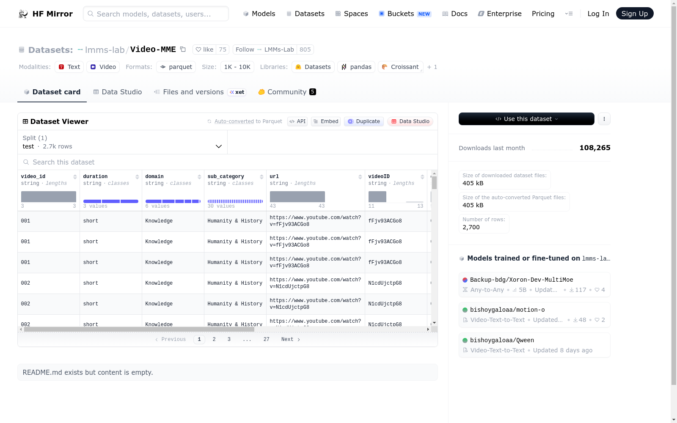Sort the video_id column
Viewport: 677px width, 423px height.
pos(75,177)
